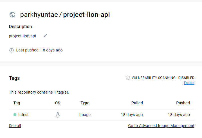Viewport: 202px width, 138px height.
Task: Click the project-lion-api description text
Action: click(x=23, y=36)
